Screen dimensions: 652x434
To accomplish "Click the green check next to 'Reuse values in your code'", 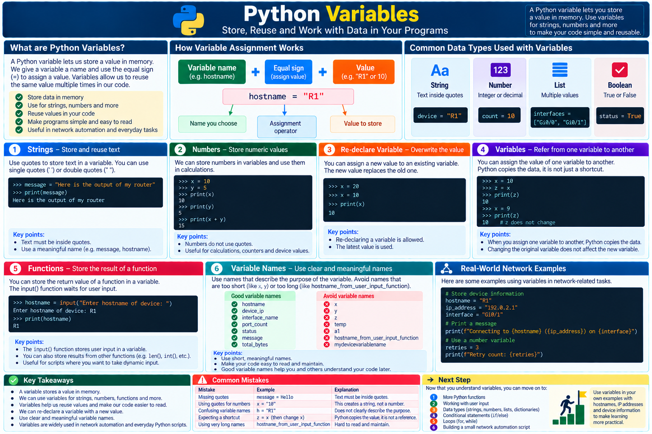I will (19, 113).
